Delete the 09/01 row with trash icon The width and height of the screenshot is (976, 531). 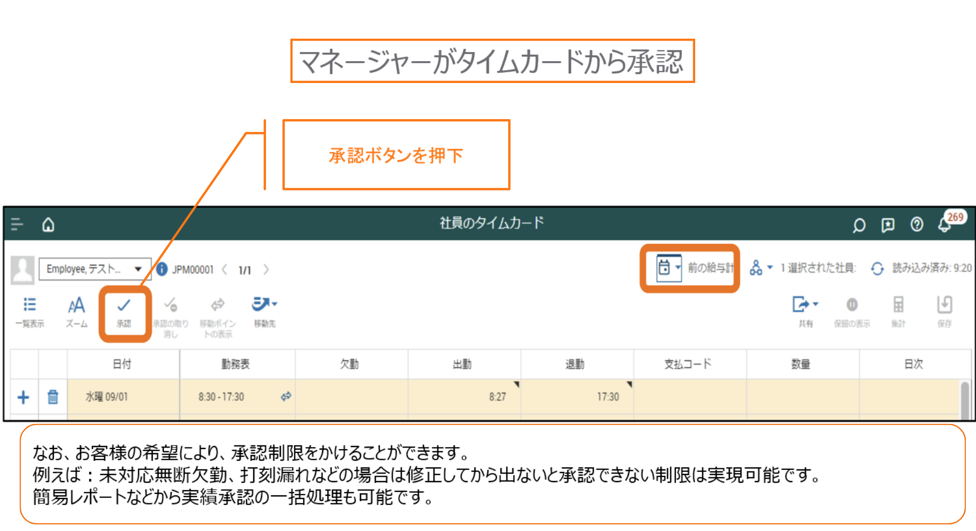[52, 397]
